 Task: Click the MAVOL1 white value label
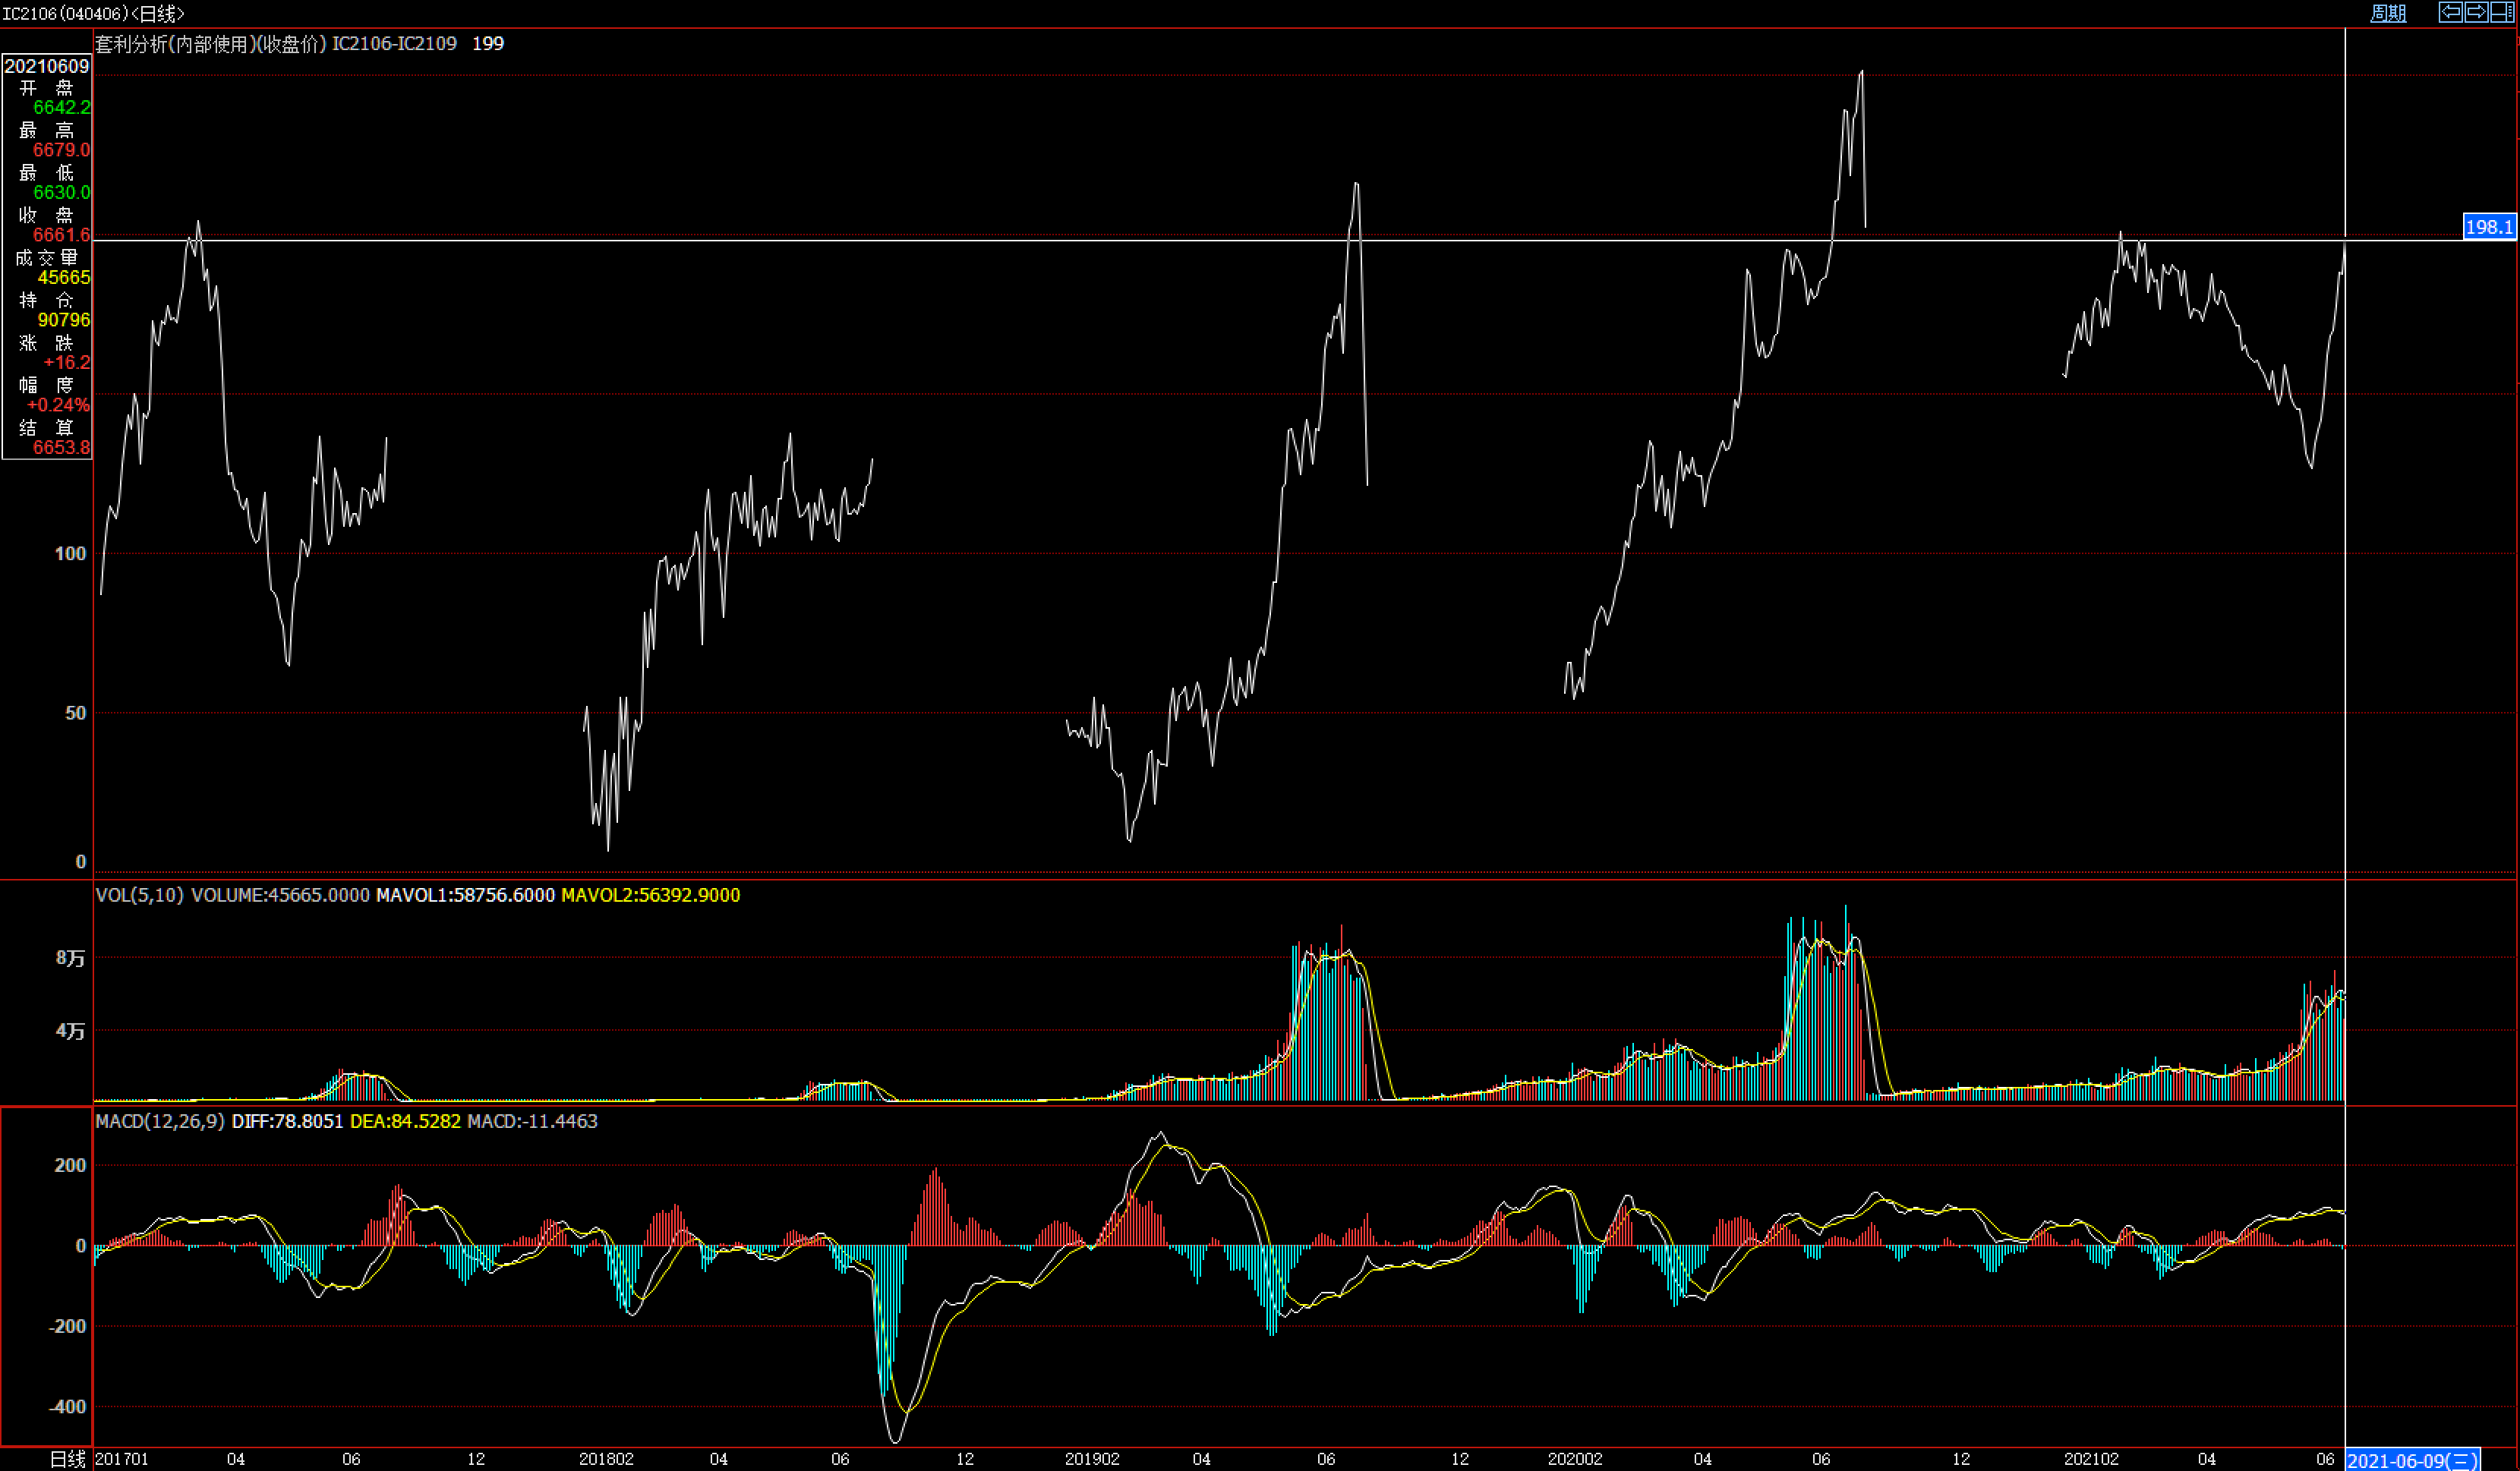465,895
